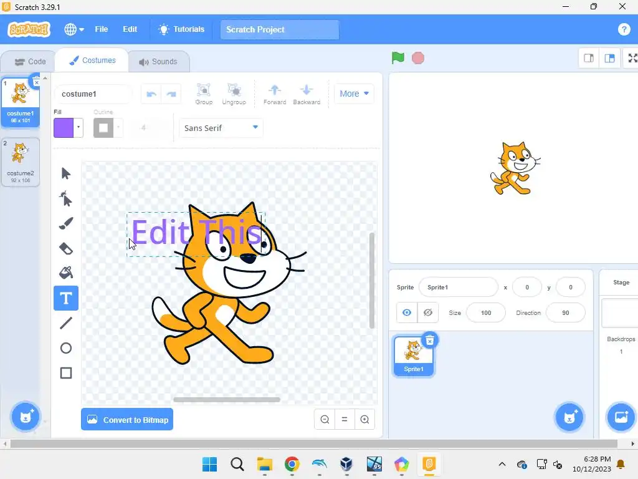This screenshot has height=479, width=638.
Task: Click the Scratch Project title field
Action: pyautogui.click(x=280, y=29)
